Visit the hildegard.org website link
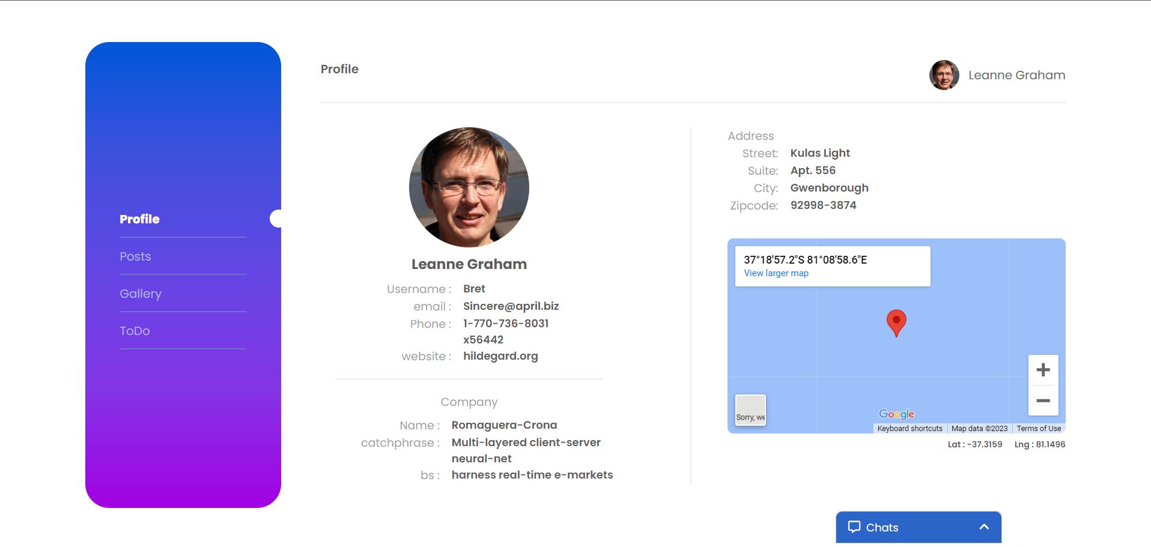This screenshot has height=547, width=1151. coord(500,355)
